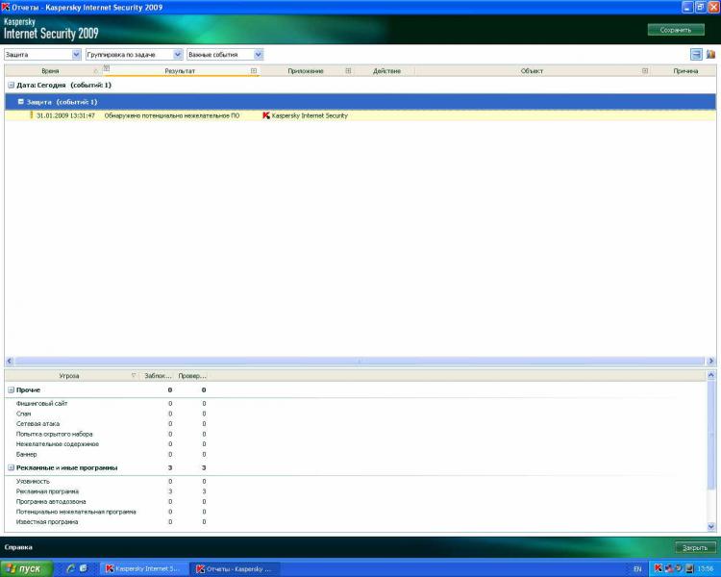Image resolution: width=721 pixels, height=577 pixels.
Task: Switch to Kaspersky Internet S... taskbar window
Action: [144, 568]
